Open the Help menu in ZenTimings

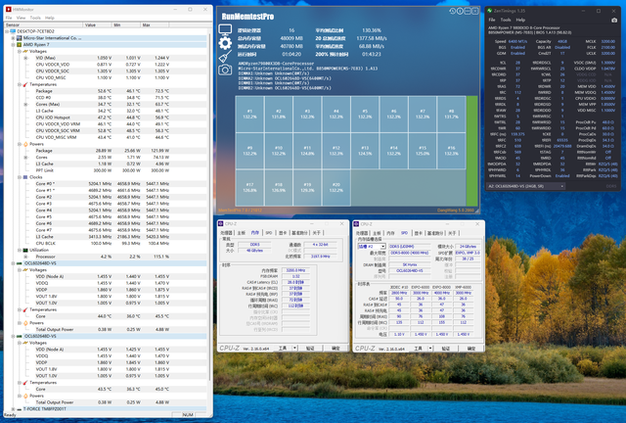coord(522,19)
